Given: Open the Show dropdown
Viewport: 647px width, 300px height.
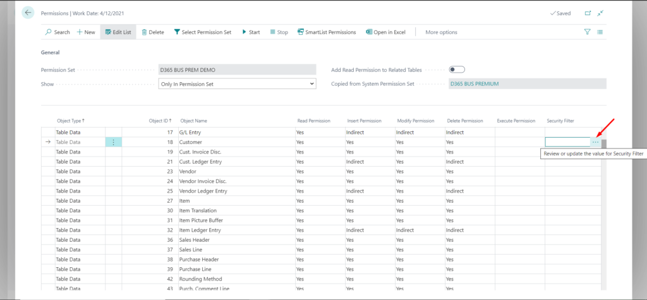Looking at the screenshot, I should click(x=238, y=84).
